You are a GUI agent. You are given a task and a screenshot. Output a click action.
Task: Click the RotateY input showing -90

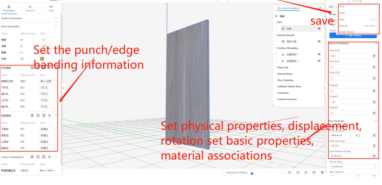pos(353,102)
